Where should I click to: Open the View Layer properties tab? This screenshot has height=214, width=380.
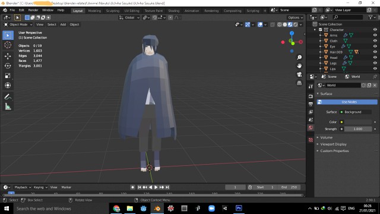[311, 112]
